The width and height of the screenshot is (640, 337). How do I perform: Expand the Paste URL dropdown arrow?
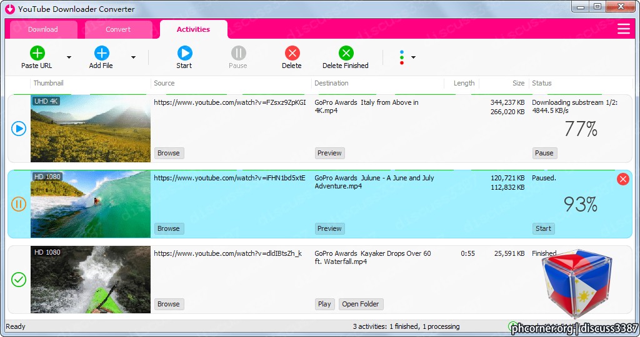[x=69, y=57]
